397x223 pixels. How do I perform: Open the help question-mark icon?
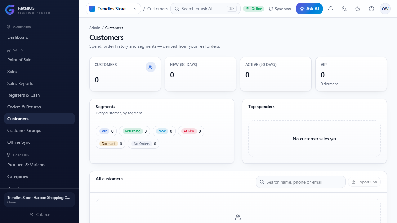pyautogui.click(x=372, y=9)
